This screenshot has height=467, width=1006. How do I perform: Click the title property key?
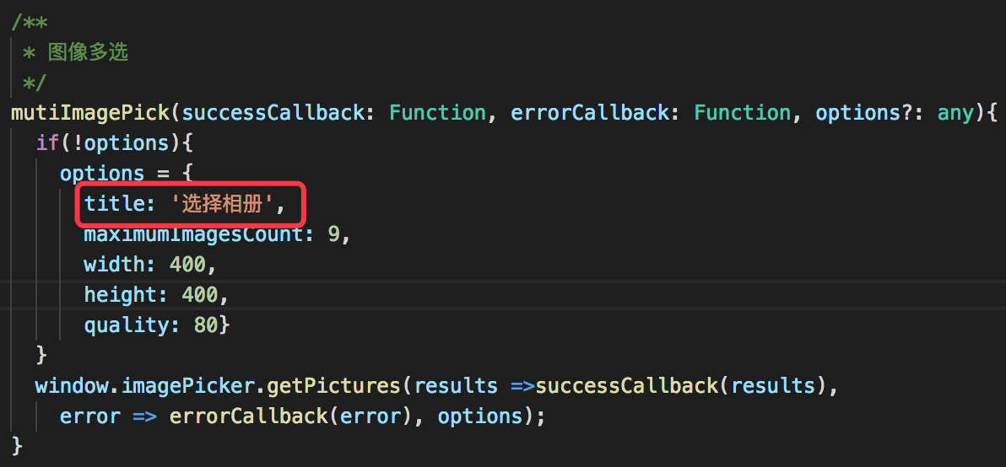114,204
